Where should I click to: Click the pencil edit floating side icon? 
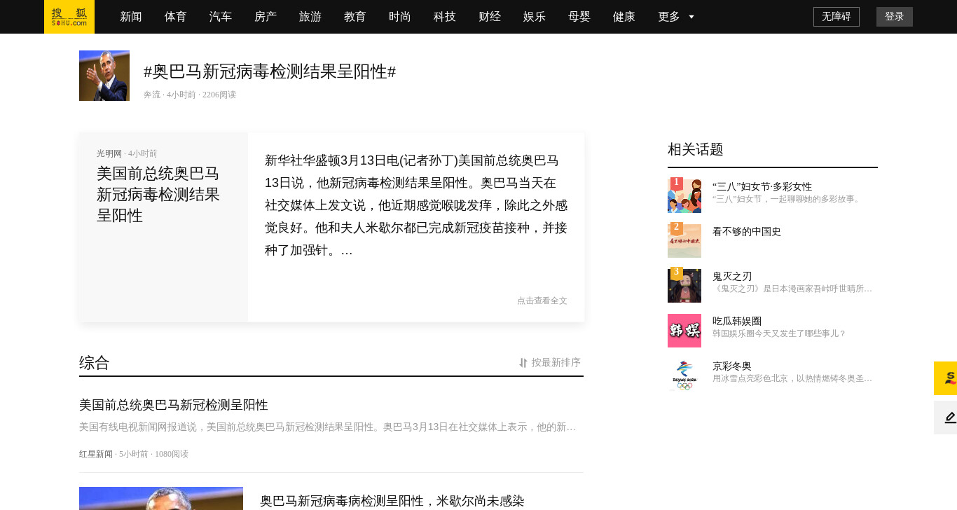click(946, 418)
